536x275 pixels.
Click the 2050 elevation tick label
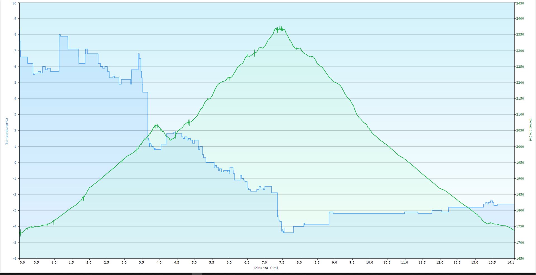(x=520, y=131)
